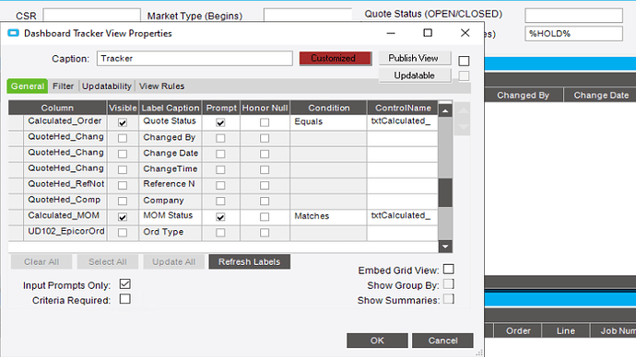
Task: Click the Label Caption column header
Action: coord(171,108)
